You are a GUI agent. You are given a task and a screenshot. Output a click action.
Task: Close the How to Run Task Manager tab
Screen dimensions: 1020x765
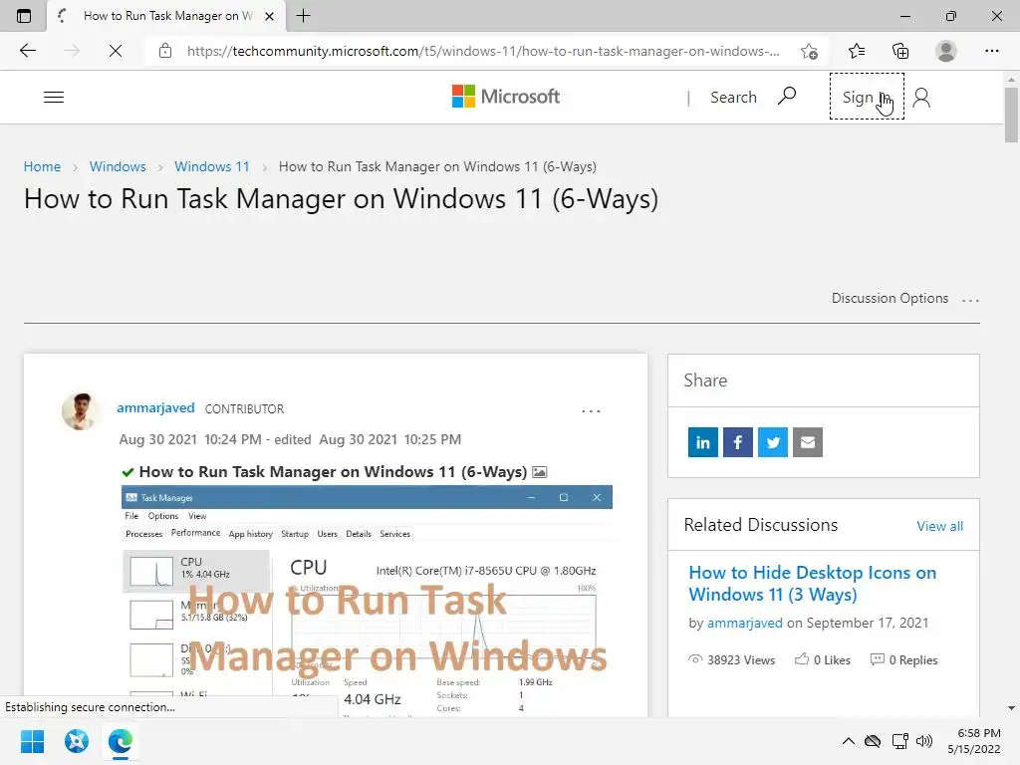(269, 16)
